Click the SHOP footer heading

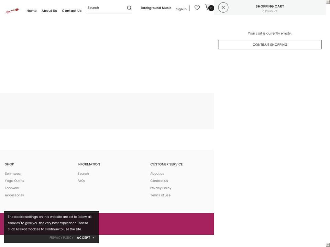point(10,164)
